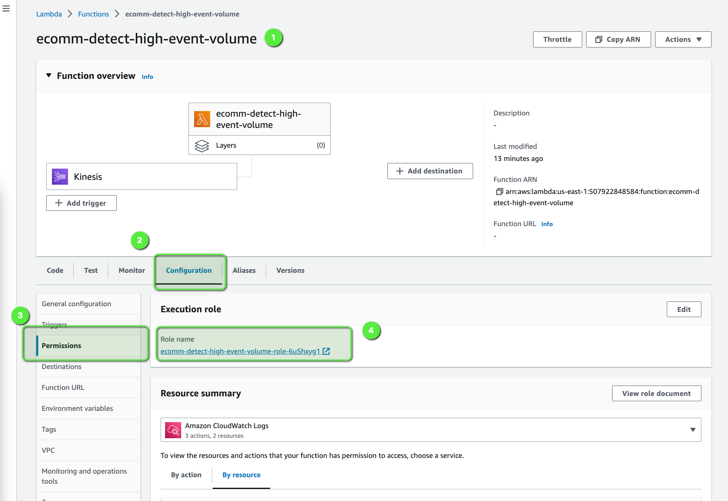This screenshot has width=728, height=501.
Task: Open Info link next to Function overview
Action: click(147, 77)
